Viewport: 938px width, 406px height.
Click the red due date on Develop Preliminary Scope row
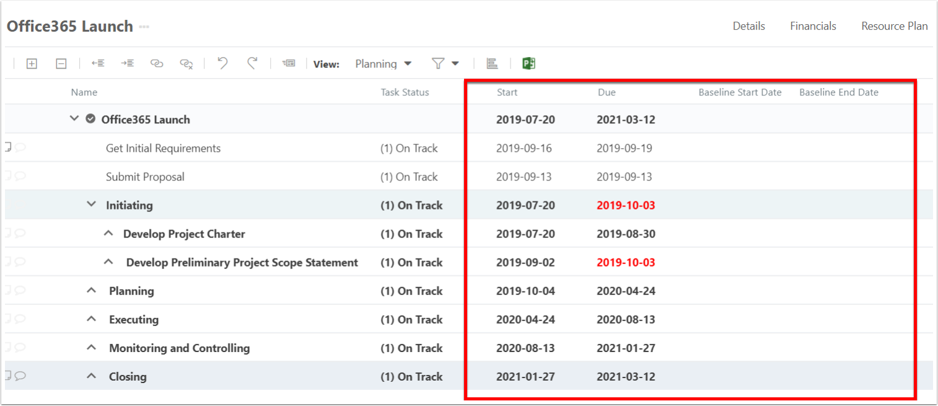click(x=626, y=262)
